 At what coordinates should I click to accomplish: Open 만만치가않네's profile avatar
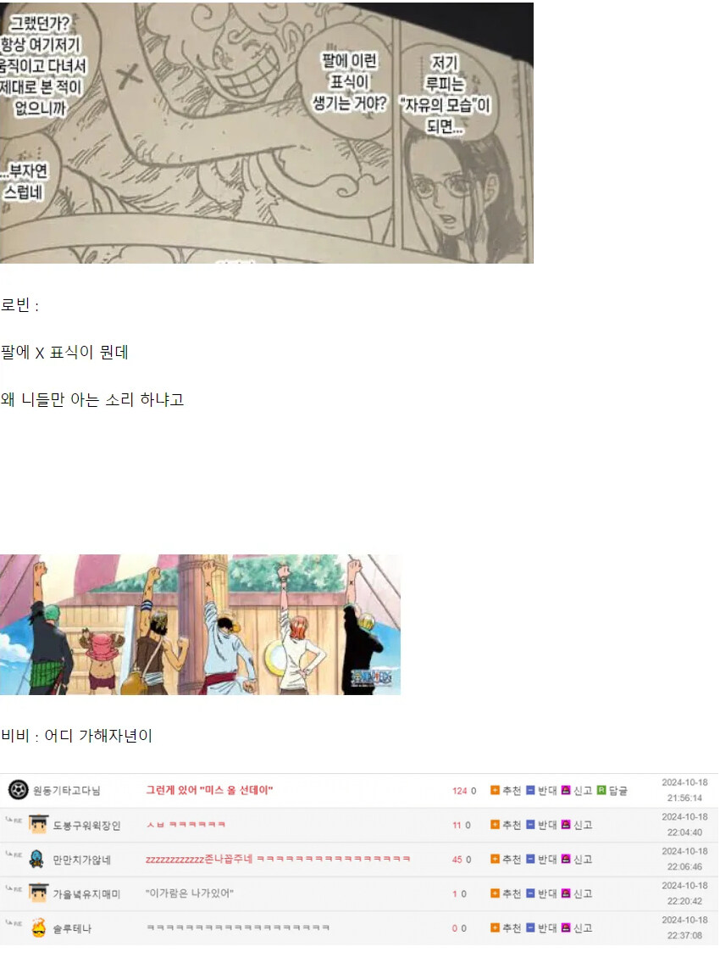[x=37, y=859]
